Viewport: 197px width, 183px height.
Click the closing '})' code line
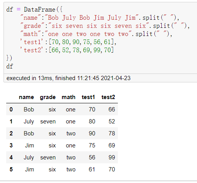[x=9, y=58]
